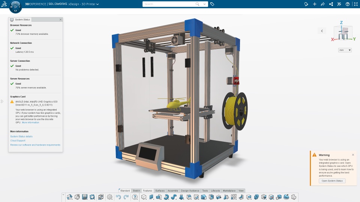Expand the left side panel arrow

pyautogui.click(x=2, y=101)
